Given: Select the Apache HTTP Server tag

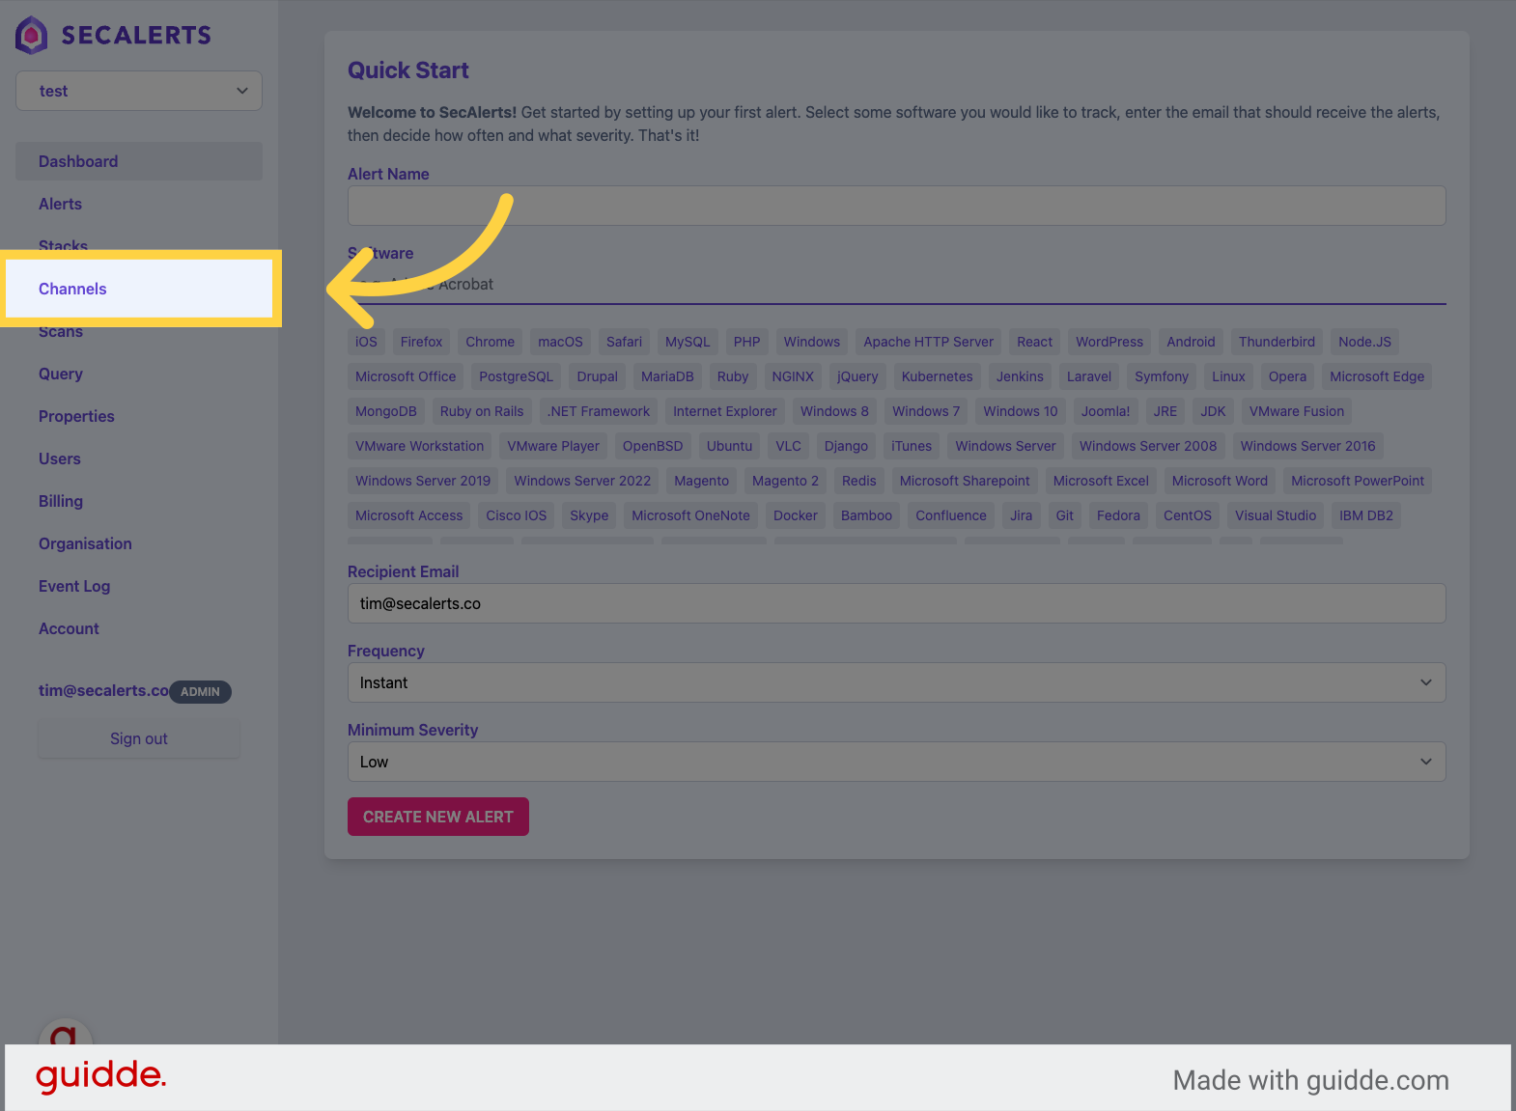Looking at the screenshot, I should 928,342.
